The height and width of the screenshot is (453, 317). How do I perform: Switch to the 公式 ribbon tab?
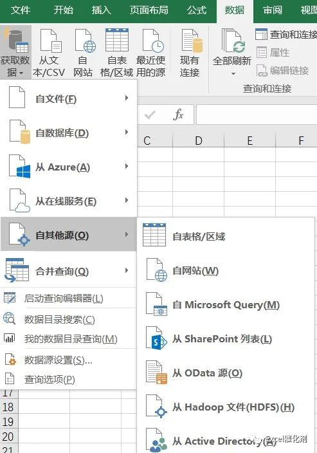point(197,10)
